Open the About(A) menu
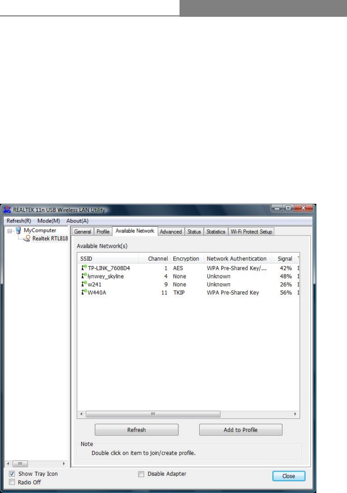This screenshot has height=493, width=347. pos(77,221)
